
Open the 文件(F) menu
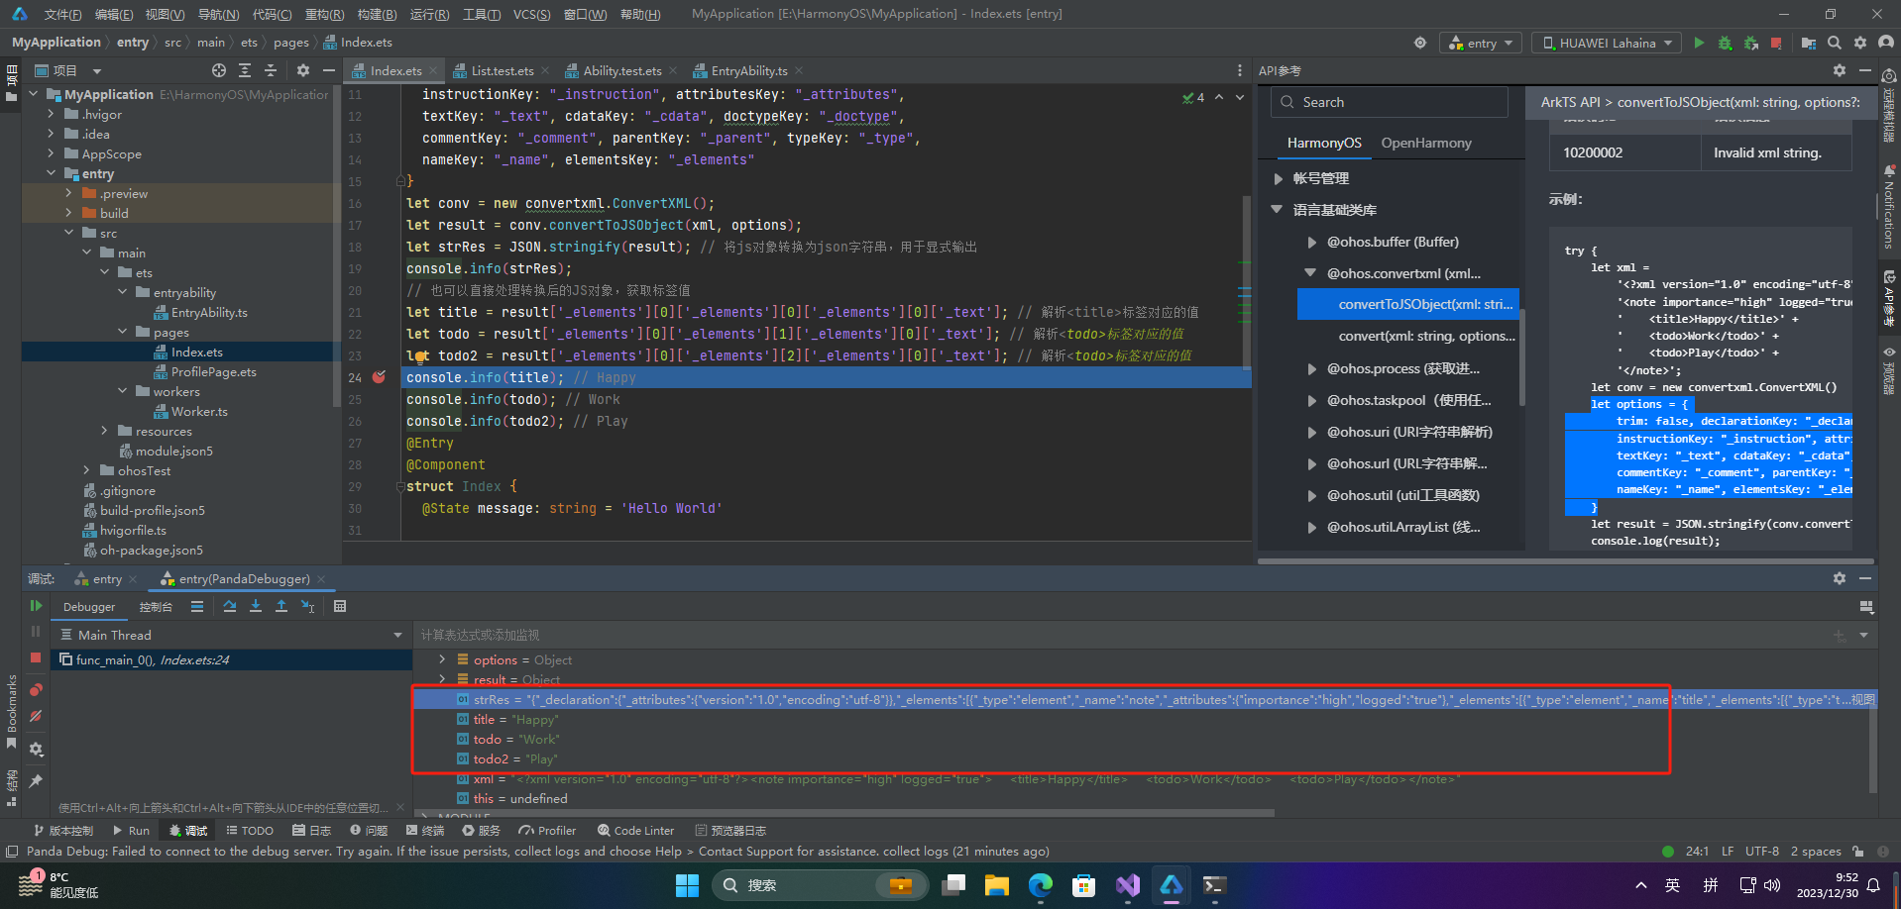point(62,14)
